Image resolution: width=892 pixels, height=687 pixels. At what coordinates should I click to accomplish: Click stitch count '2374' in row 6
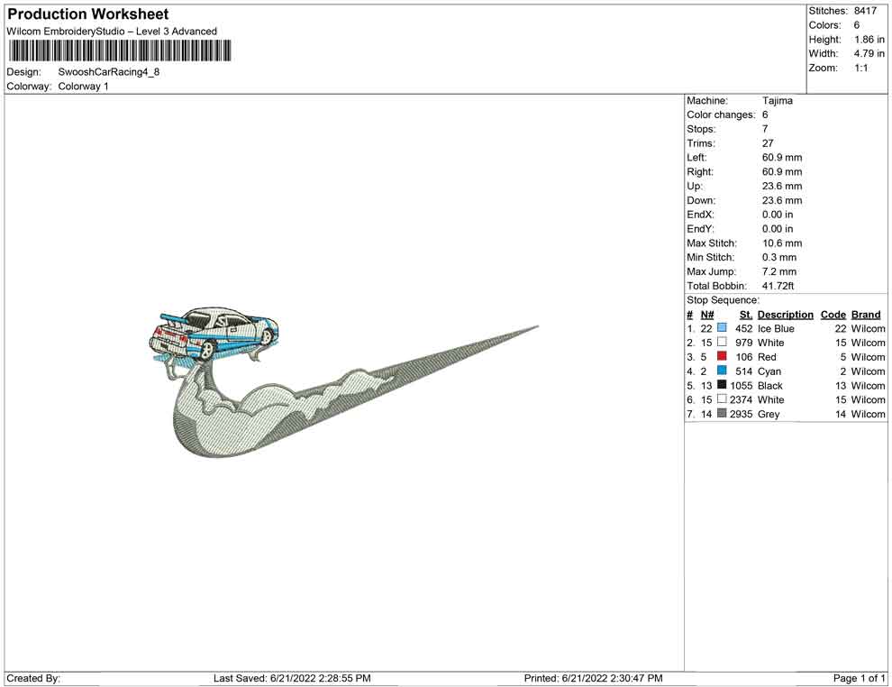[x=742, y=399]
